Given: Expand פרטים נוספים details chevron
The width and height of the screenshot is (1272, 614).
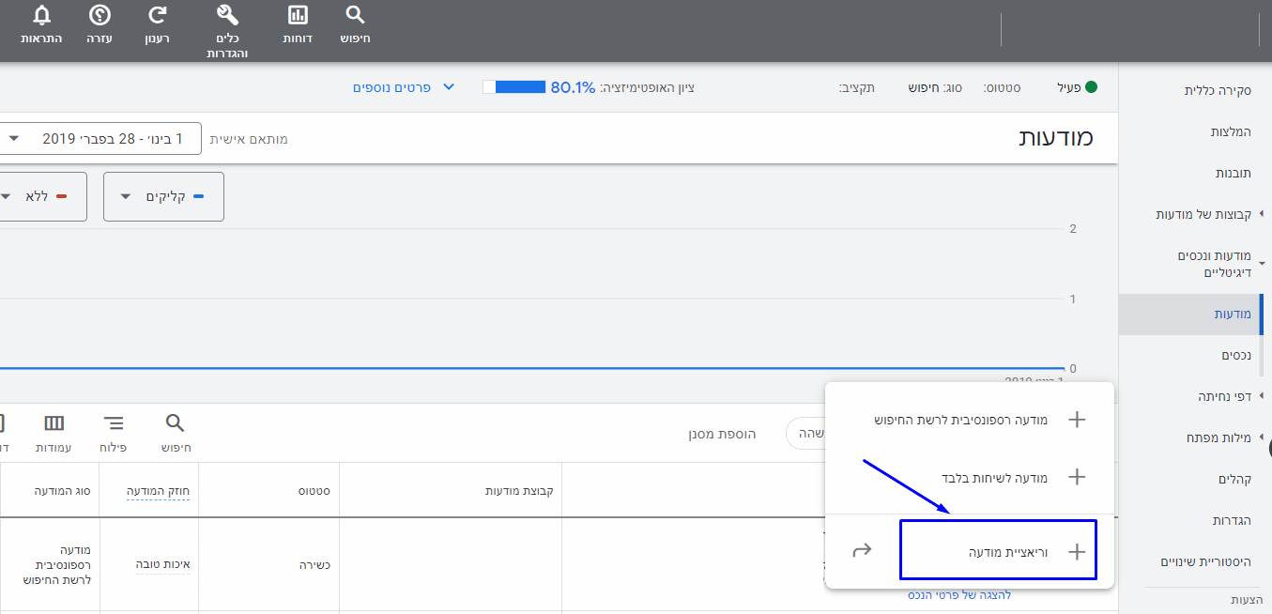Looking at the screenshot, I should click(x=448, y=87).
